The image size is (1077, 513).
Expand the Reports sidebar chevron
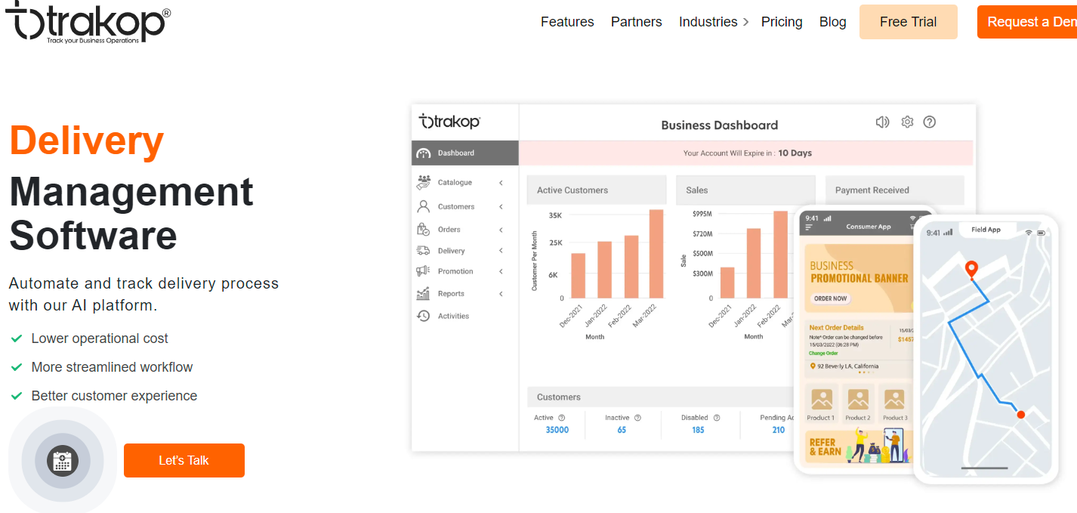pyautogui.click(x=501, y=294)
